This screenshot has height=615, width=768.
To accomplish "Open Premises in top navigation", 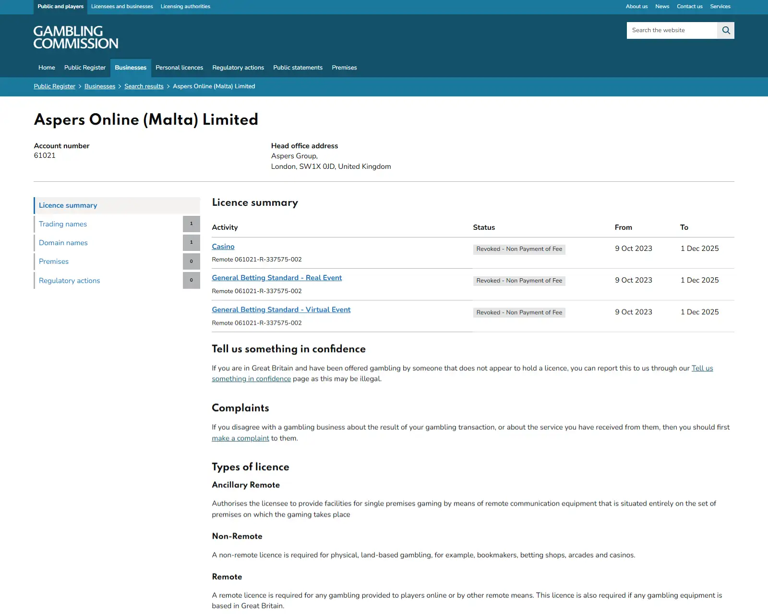I will [x=344, y=68].
